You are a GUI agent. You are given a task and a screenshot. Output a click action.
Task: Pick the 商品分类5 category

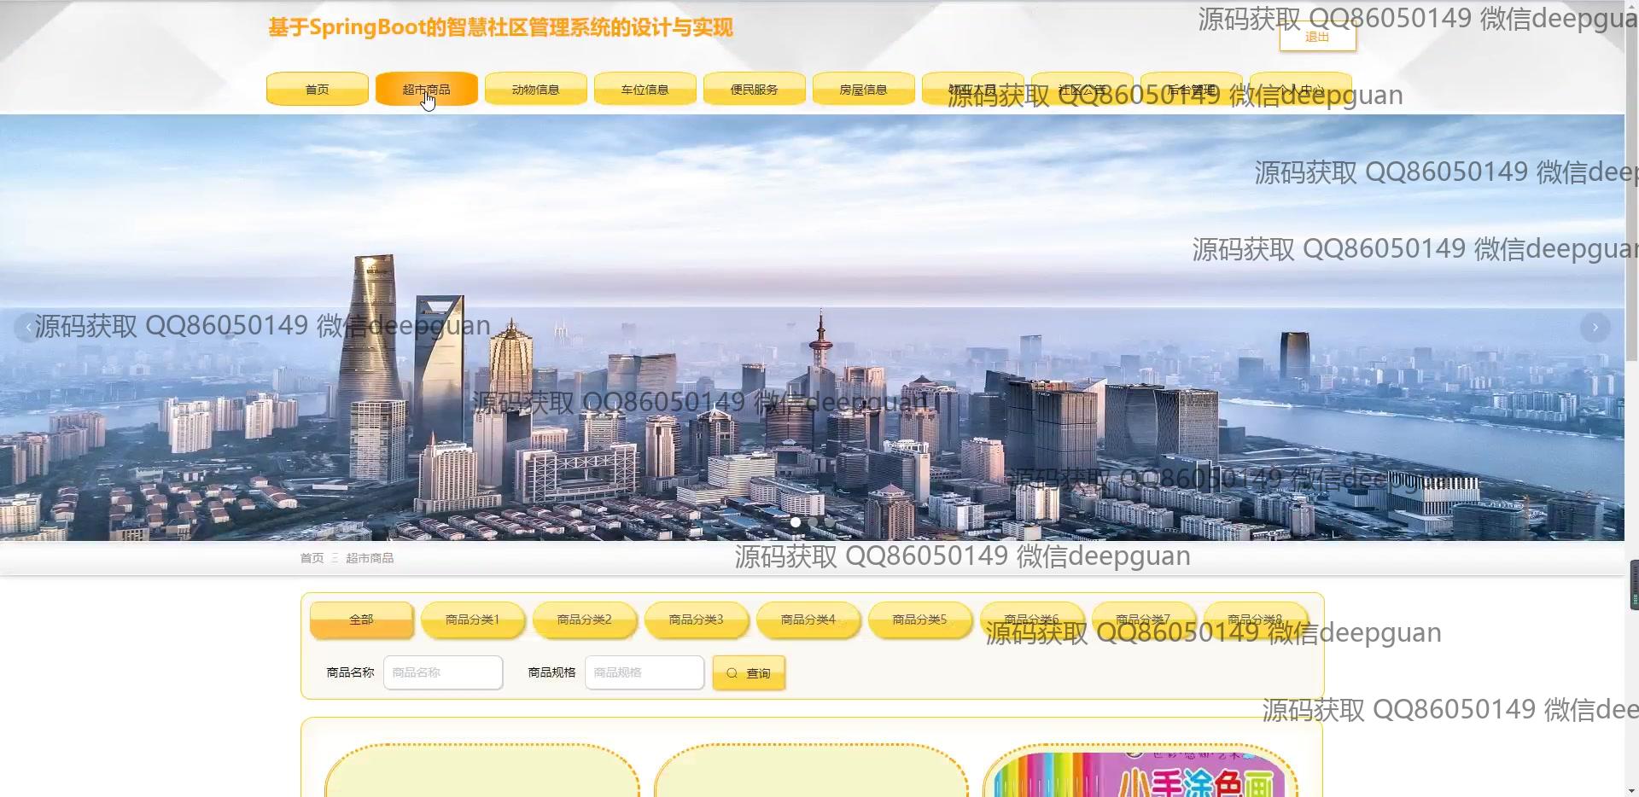[x=920, y=620]
